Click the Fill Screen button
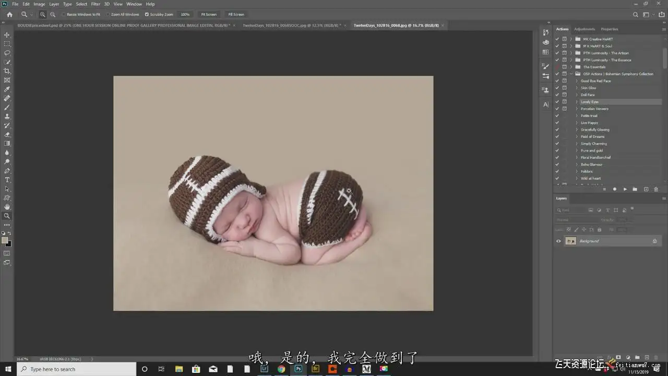Screen dimensions: 668x376 236,15
